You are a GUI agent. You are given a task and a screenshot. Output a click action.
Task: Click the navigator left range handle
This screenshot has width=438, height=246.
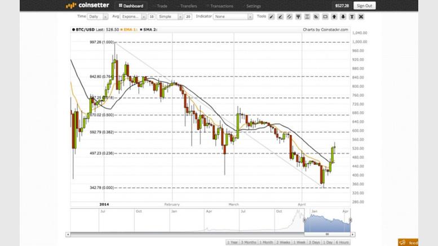[x=304, y=220]
